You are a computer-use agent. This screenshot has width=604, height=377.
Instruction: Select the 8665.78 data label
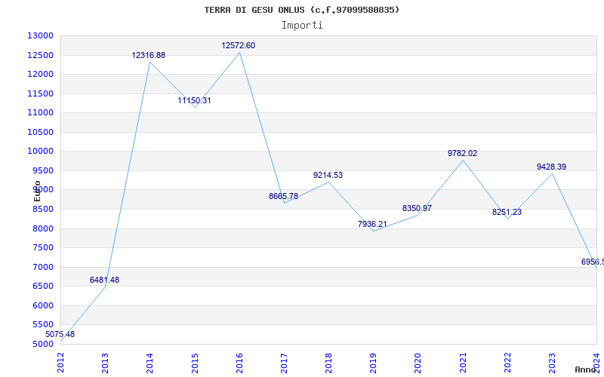[284, 196]
